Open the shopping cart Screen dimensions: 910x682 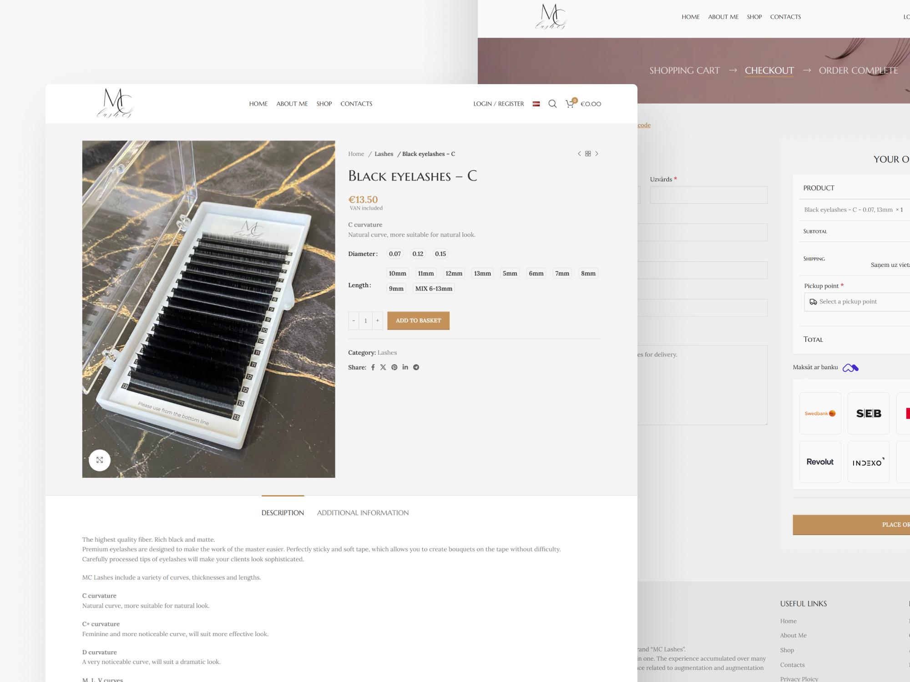[x=570, y=104]
